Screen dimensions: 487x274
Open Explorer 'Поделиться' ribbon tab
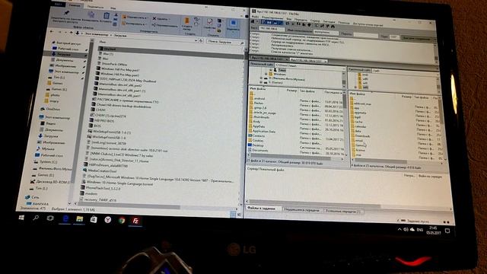point(95,7)
